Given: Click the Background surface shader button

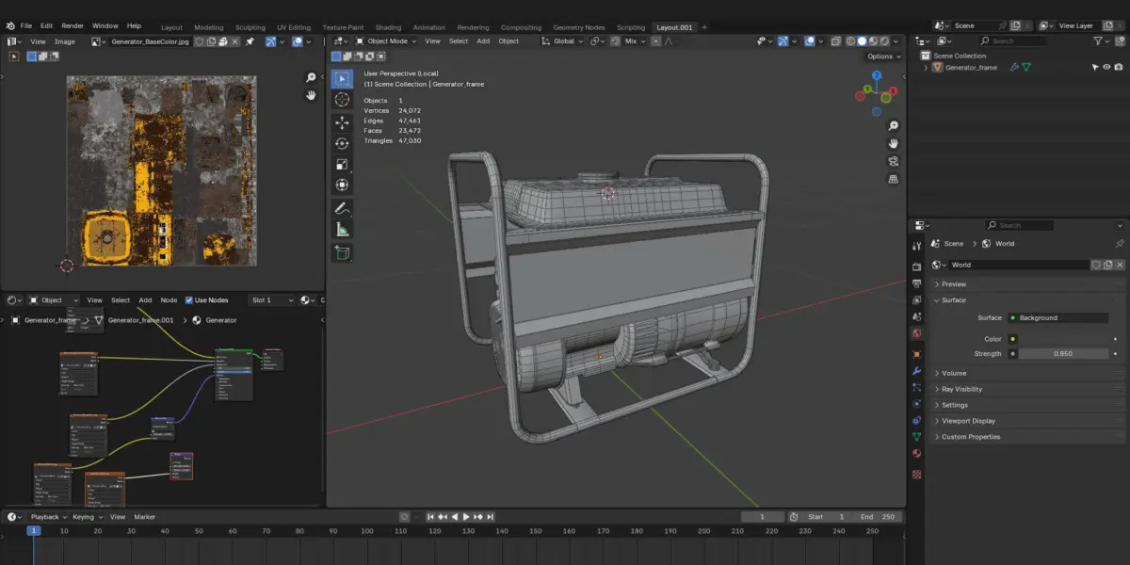Looking at the screenshot, I should 1057,318.
